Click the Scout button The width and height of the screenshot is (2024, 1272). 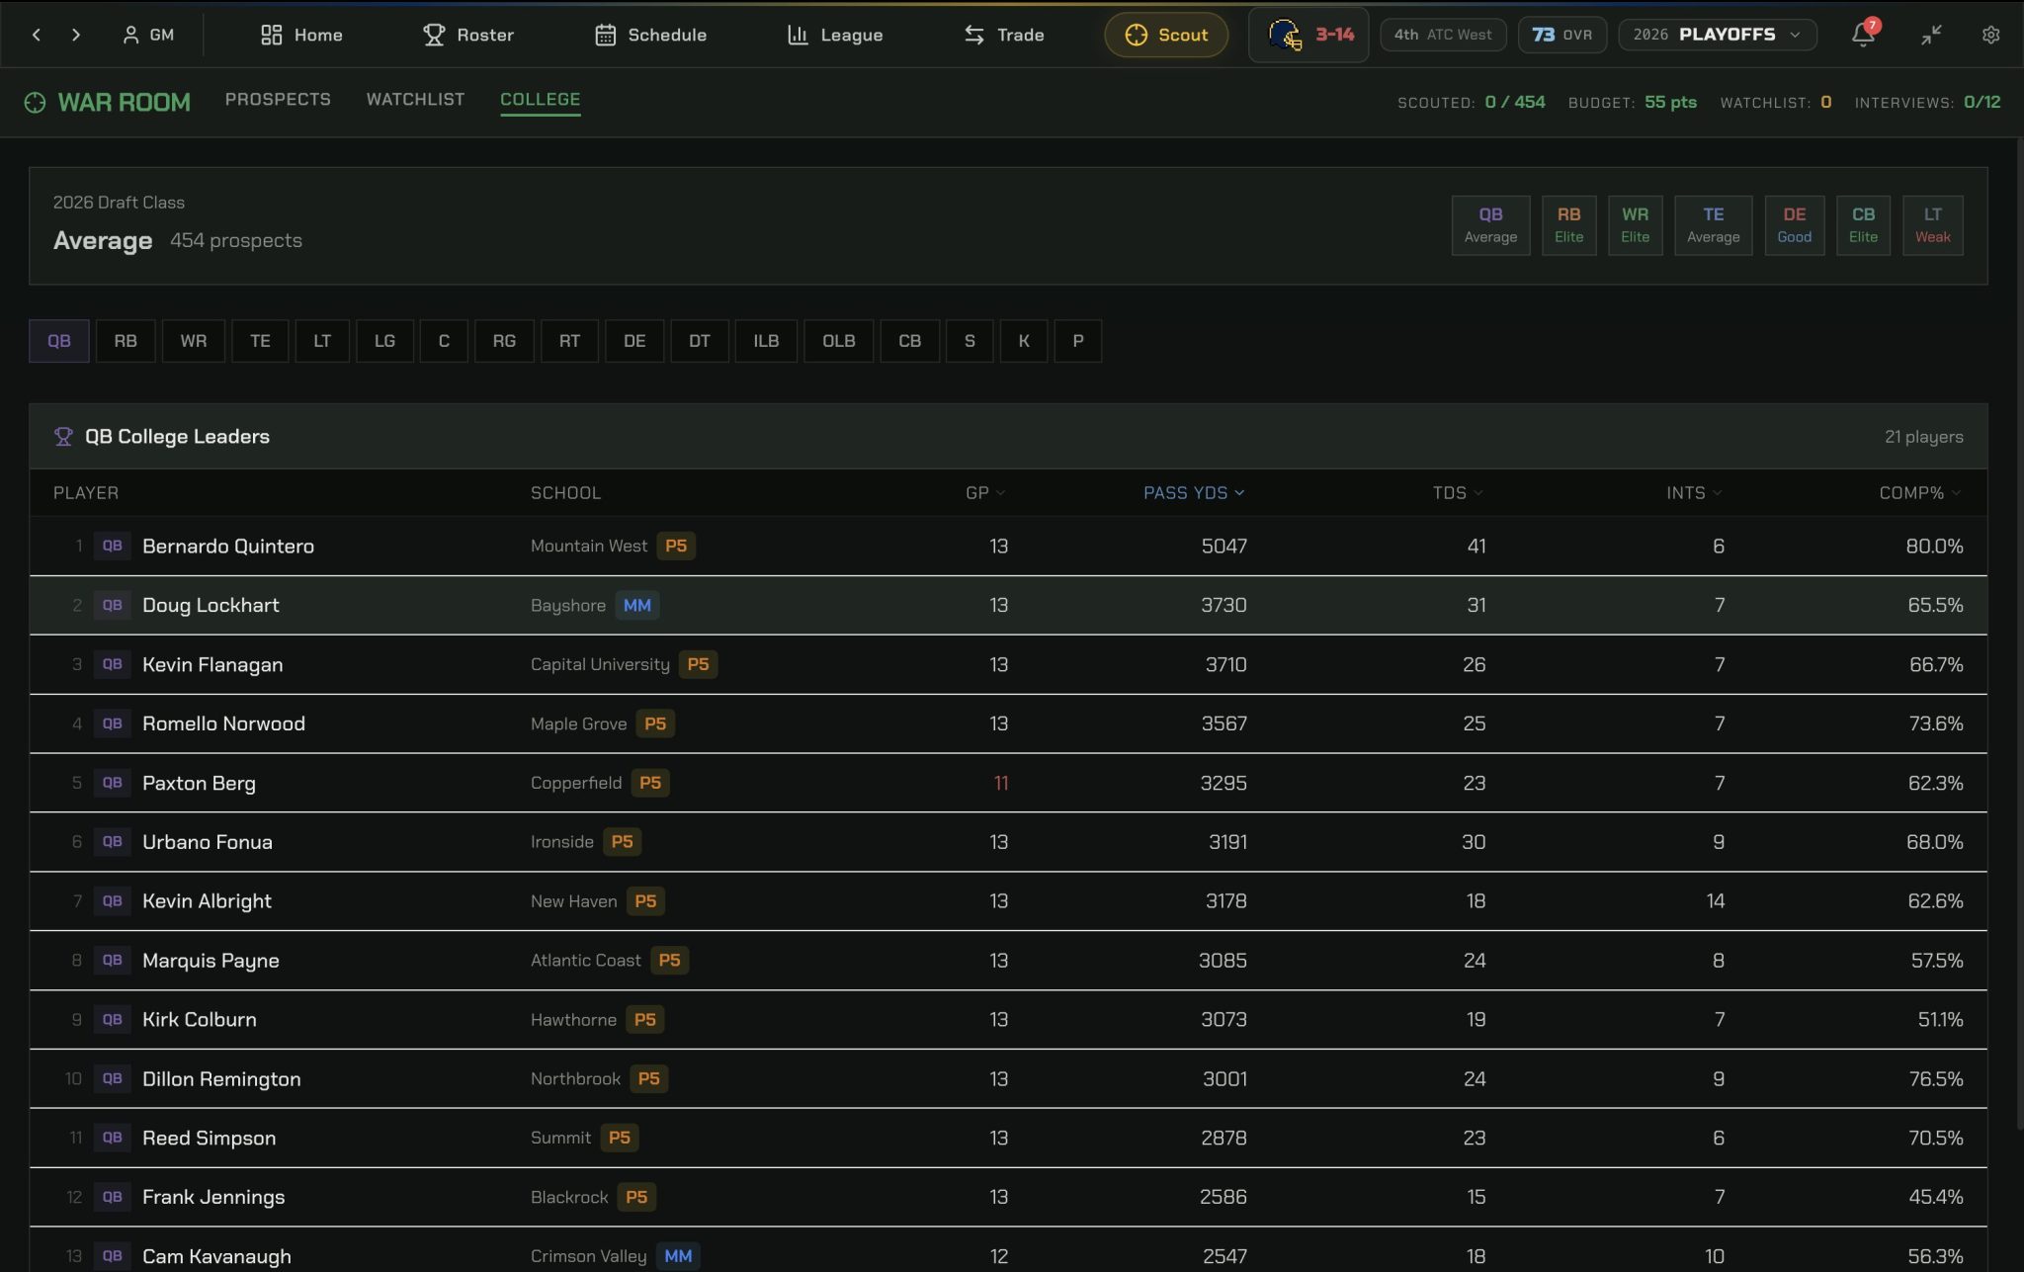click(x=1166, y=35)
